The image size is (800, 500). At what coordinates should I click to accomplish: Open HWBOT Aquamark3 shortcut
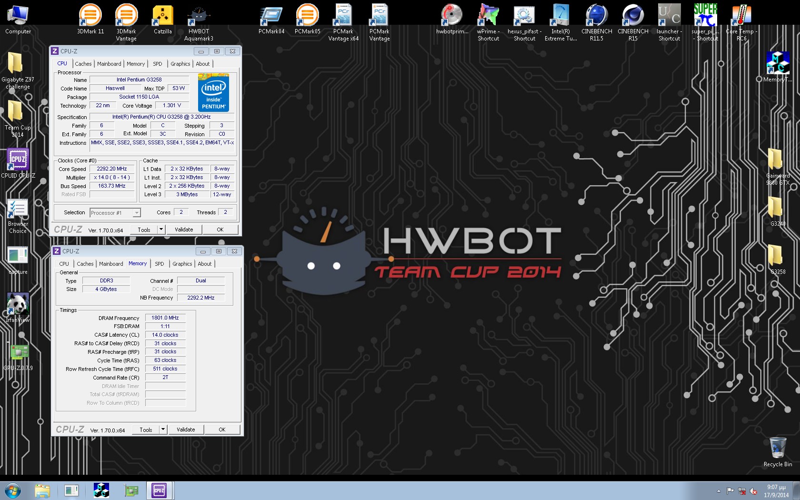pos(199,23)
